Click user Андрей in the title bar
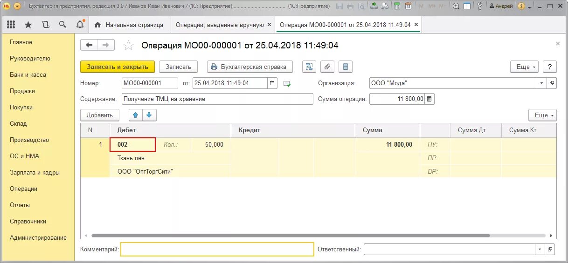Screen dimensions: 568x263 [501, 6]
